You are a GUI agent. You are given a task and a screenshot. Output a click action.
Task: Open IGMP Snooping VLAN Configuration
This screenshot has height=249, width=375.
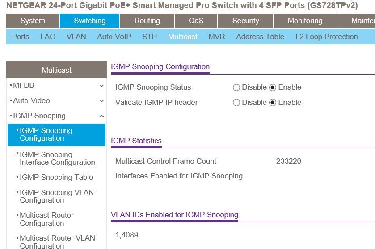point(56,196)
